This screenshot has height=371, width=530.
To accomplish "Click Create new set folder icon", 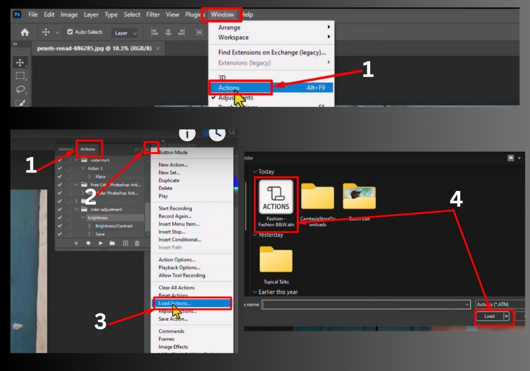I will click(112, 243).
